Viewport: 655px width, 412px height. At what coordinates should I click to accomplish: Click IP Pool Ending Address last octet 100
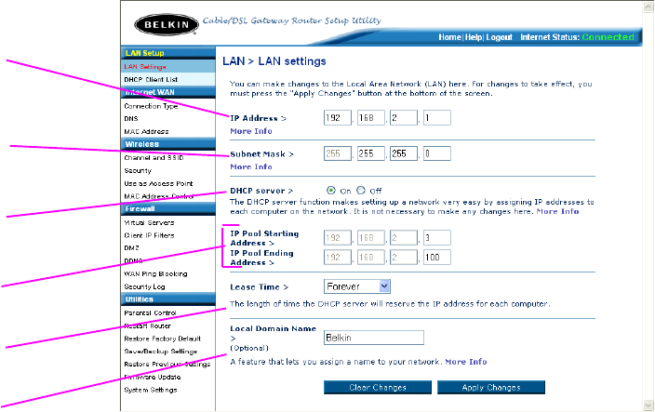coord(437,257)
